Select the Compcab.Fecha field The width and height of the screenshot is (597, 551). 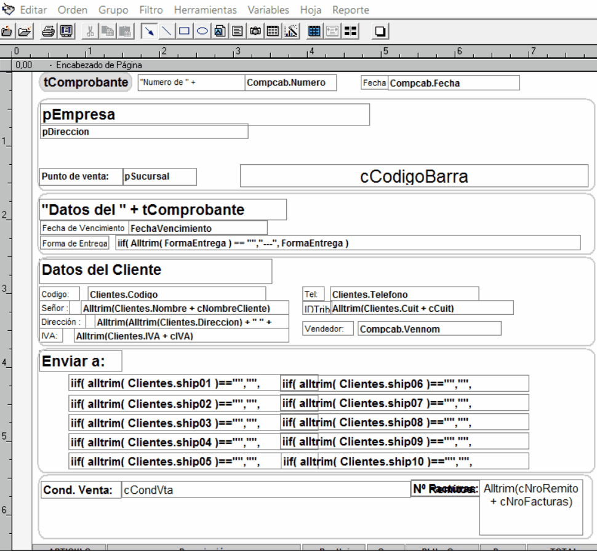[454, 83]
